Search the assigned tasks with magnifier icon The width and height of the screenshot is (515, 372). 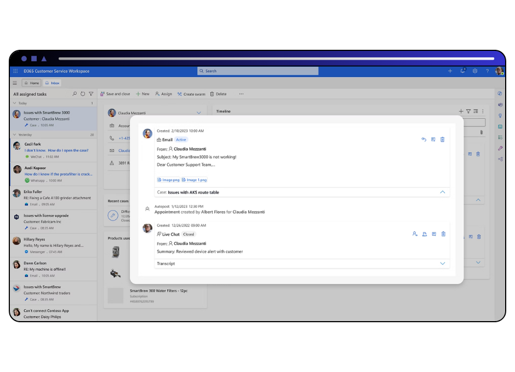(x=75, y=94)
